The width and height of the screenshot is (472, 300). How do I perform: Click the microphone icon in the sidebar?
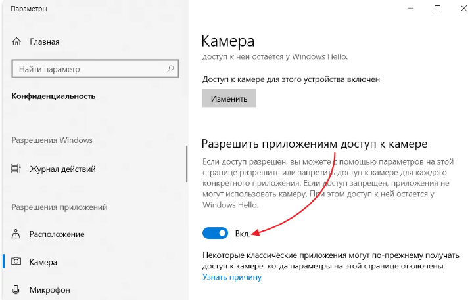click(x=17, y=289)
